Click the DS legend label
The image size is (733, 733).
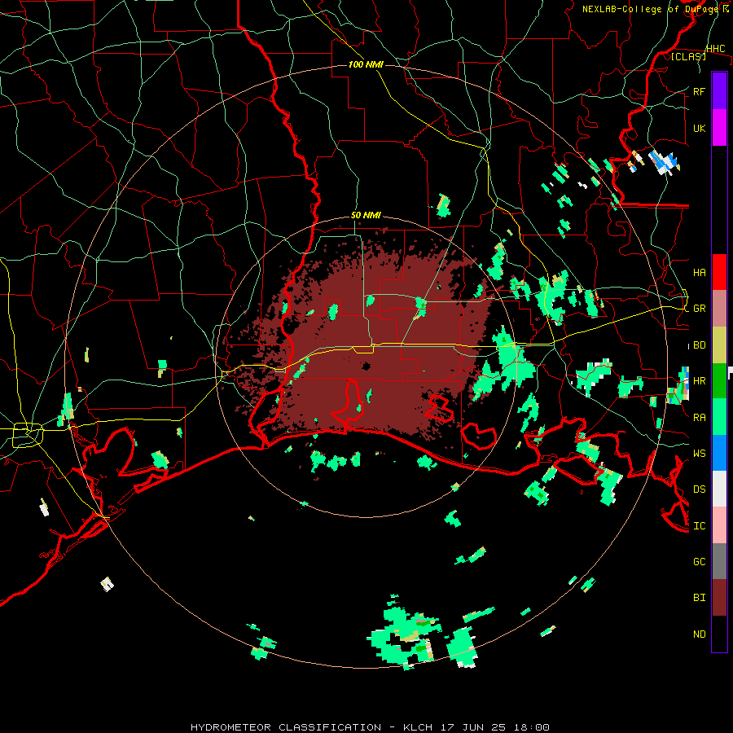(x=699, y=489)
